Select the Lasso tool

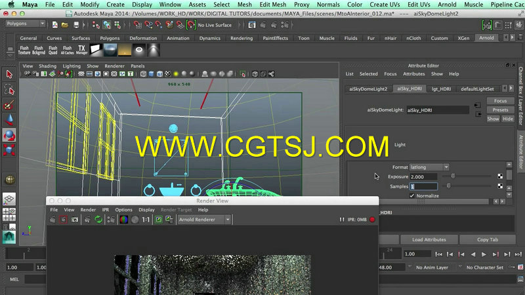(9, 90)
